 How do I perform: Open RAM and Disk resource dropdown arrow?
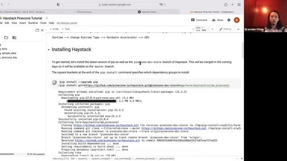pyautogui.click(x=213, y=29)
